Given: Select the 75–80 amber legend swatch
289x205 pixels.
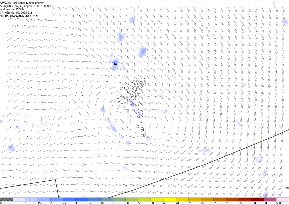Looking at the screenshot, I should [x=195, y=199].
